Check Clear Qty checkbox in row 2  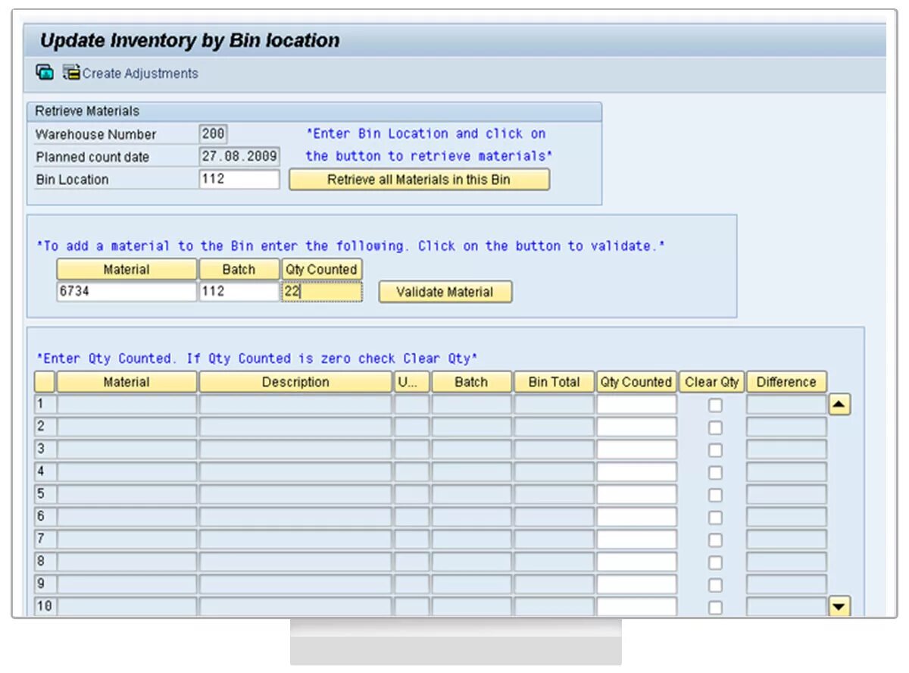coord(715,427)
